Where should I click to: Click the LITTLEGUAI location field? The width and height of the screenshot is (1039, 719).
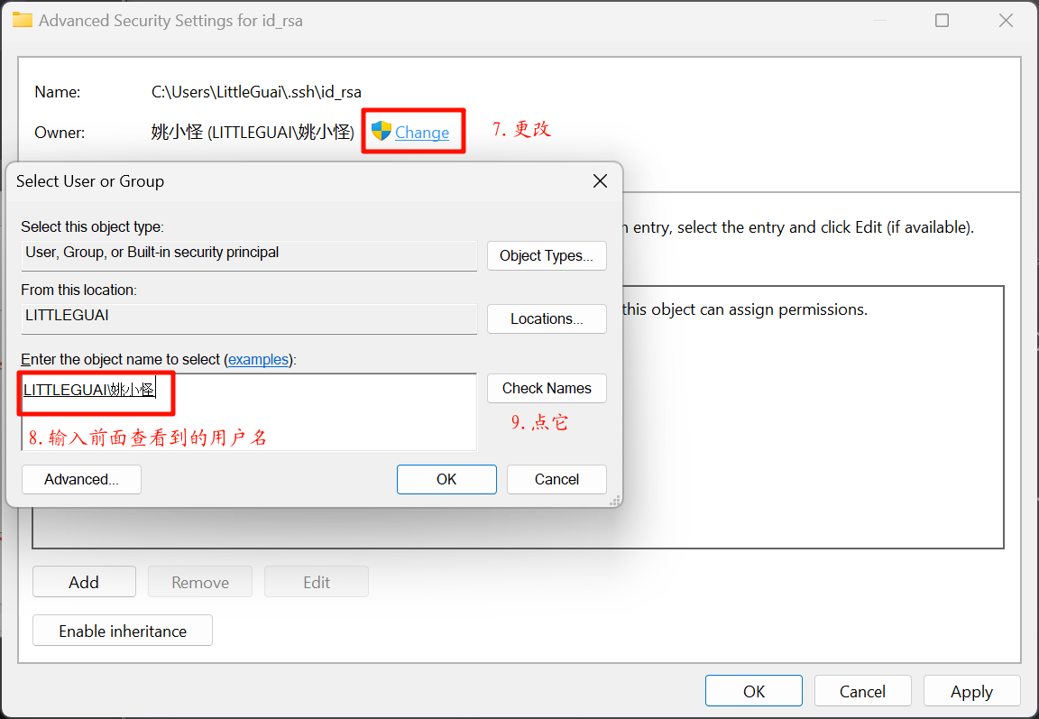pyautogui.click(x=249, y=317)
